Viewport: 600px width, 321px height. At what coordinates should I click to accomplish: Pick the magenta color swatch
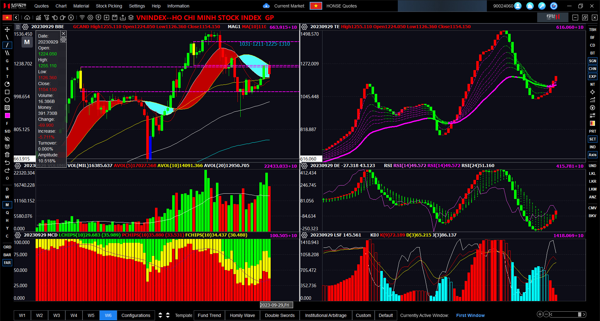point(7,115)
